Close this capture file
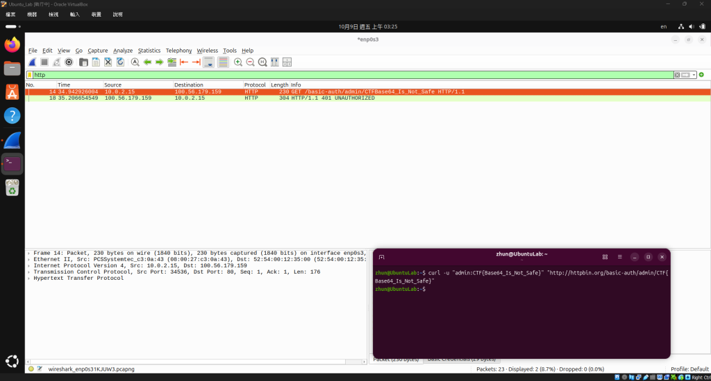This screenshot has height=381, width=711. point(108,62)
